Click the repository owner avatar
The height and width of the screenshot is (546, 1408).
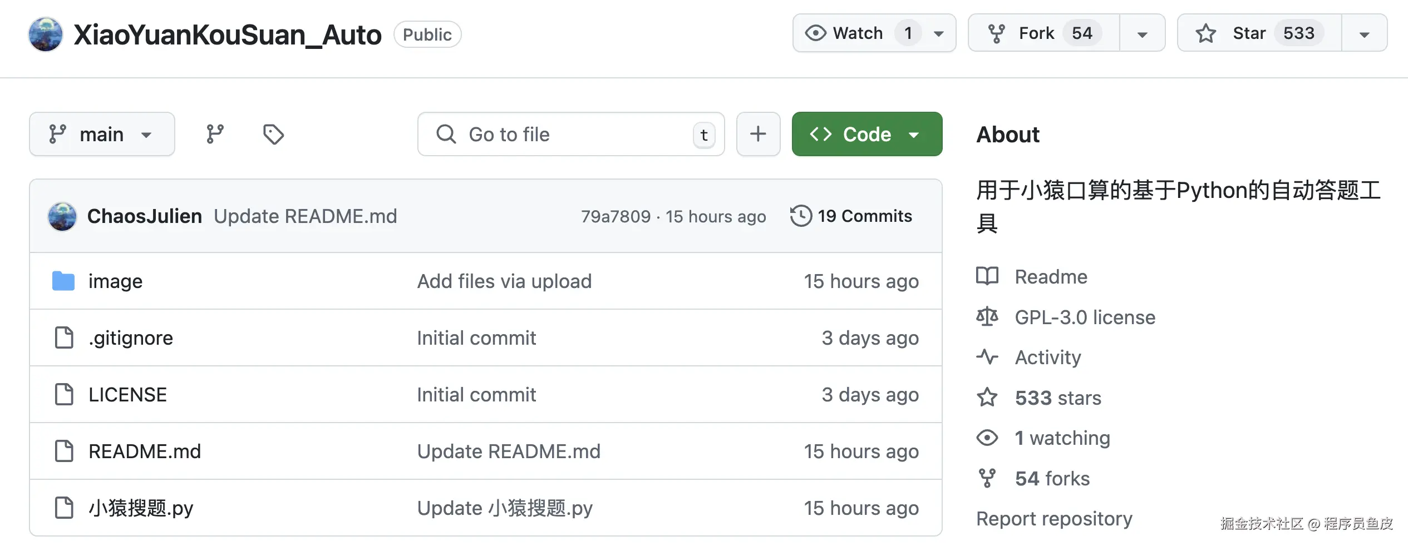point(46,34)
